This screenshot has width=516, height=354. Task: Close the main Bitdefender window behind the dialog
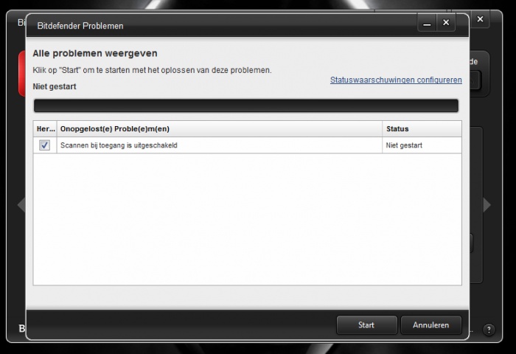coord(480,19)
